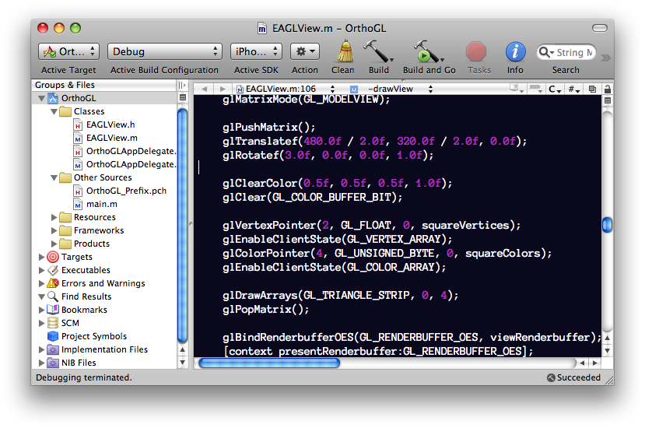Click the search magnifier dropdown icon
The width and height of the screenshot is (645, 428).
point(546,52)
